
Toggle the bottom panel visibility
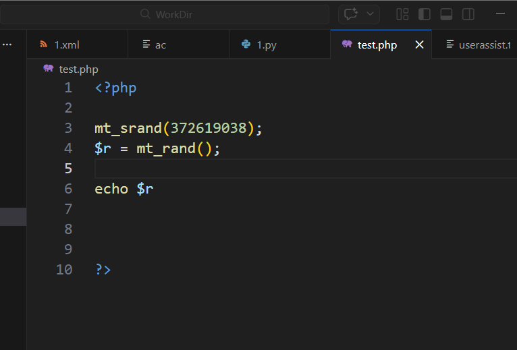[x=446, y=14]
